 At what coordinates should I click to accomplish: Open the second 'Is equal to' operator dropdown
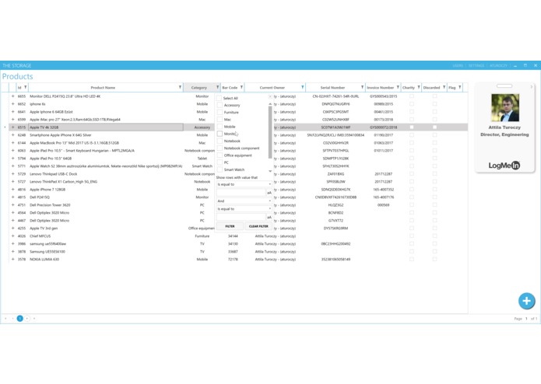tap(244, 208)
